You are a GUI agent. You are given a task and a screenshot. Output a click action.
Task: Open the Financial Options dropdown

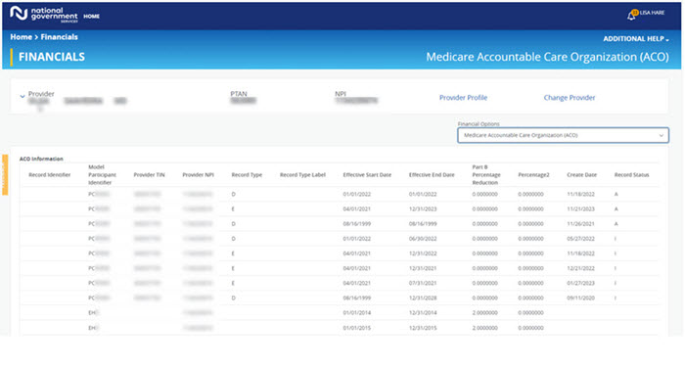click(x=563, y=135)
